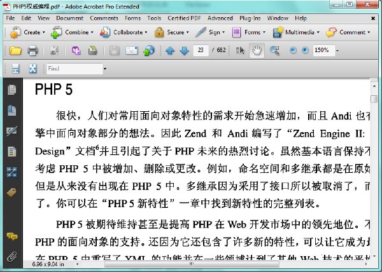Image resolution: width=382 pixels, height=272 pixels.
Task: Click the zoom out minus button
Action: click(293, 50)
